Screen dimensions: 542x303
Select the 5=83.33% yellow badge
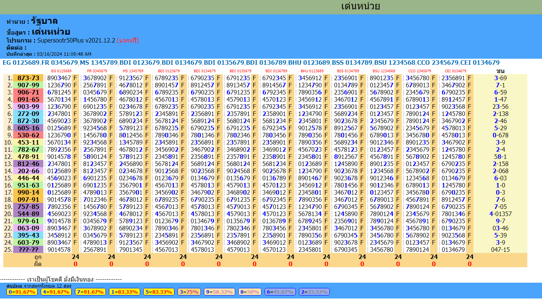[159, 292]
